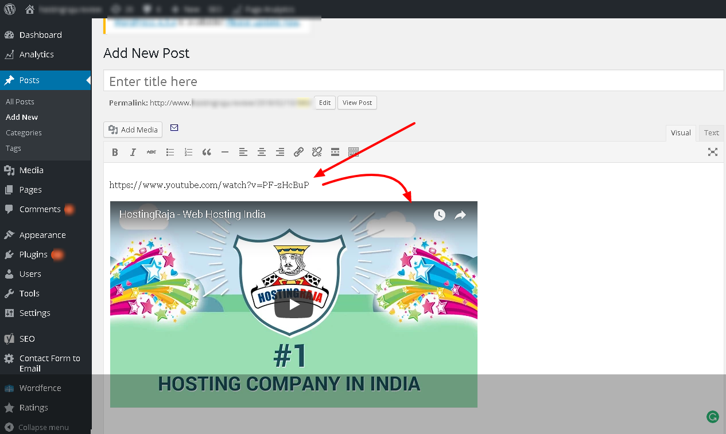Align text center
726x434 pixels.
pyautogui.click(x=262, y=152)
